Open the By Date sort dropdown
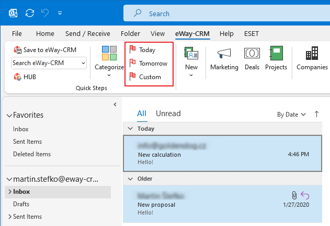Image resolution: width=330 pixels, height=226 pixels. click(291, 115)
